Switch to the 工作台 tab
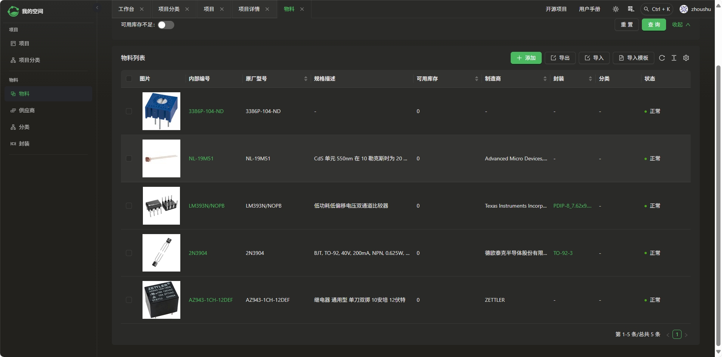 126,9
